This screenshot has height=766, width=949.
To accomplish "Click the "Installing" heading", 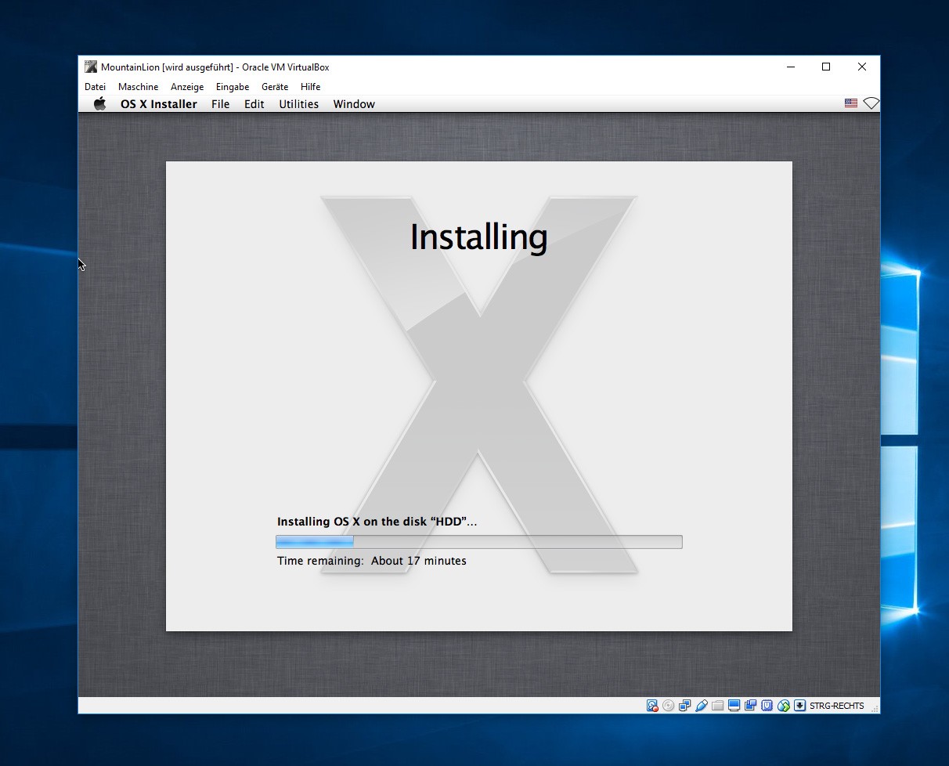I will click(x=478, y=237).
